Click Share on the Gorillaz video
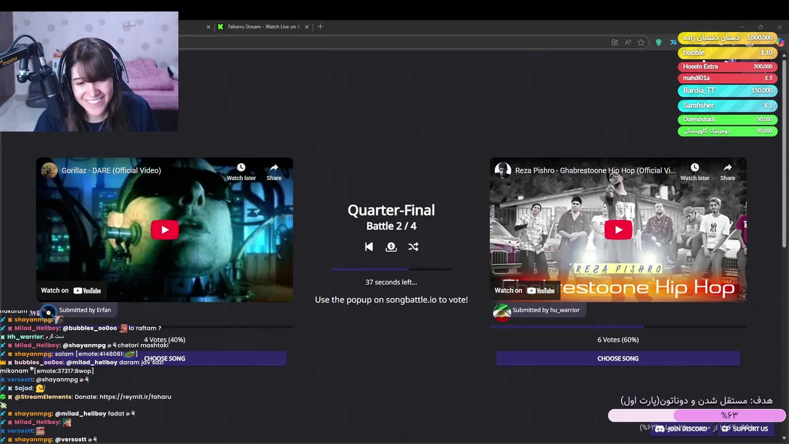The height and width of the screenshot is (444, 789). [x=274, y=172]
